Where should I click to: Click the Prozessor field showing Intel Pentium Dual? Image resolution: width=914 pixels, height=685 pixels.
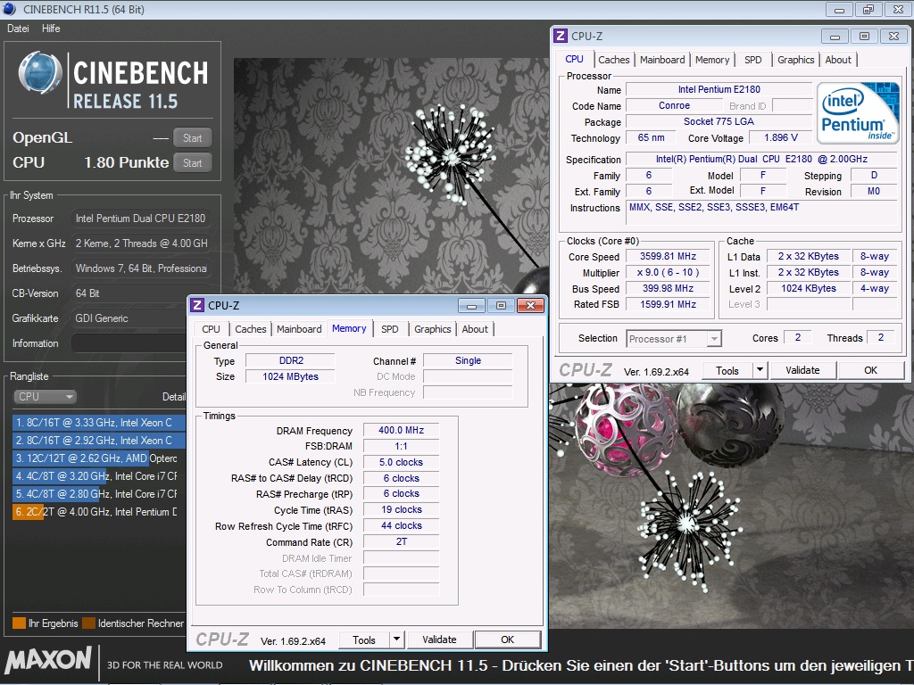pyautogui.click(x=141, y=219)
